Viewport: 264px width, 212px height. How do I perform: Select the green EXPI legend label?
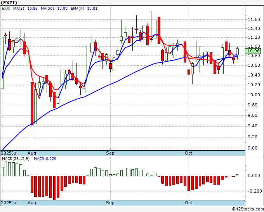(x=6, y=9)
